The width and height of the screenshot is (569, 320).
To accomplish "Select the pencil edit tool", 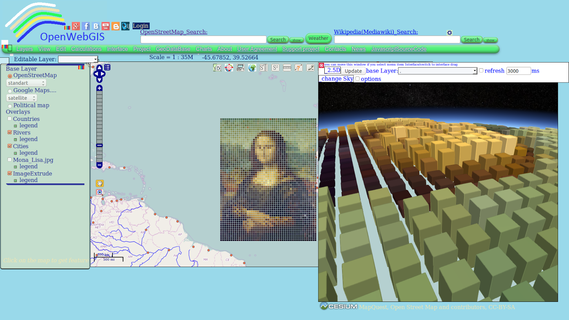I will point(310,68).
